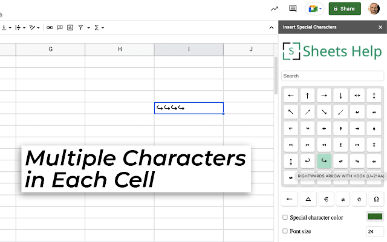Enable the Special character color checkbox
Screen dimensions: 387x242
[x=285, y=217]
